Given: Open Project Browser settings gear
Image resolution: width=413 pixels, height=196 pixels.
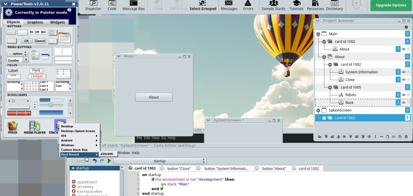Looking at the screenshot, I should [x=406, y=27].
